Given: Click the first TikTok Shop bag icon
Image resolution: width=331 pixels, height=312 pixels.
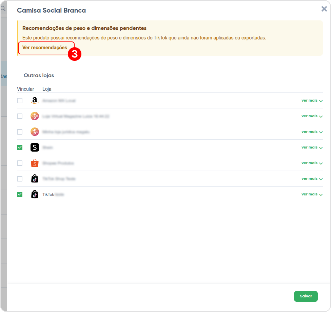Looking at the screenshot, I should click(x=35, y=179).
